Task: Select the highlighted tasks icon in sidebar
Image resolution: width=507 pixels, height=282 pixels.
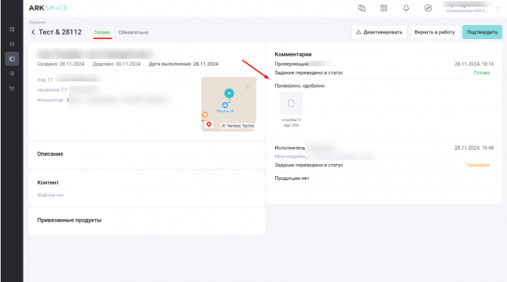Action: point(12,59)
